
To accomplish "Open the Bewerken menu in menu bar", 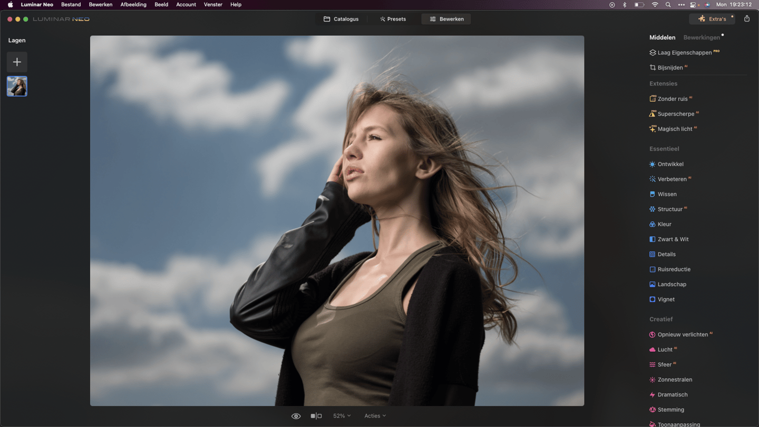I will click(x=101, y=5).
